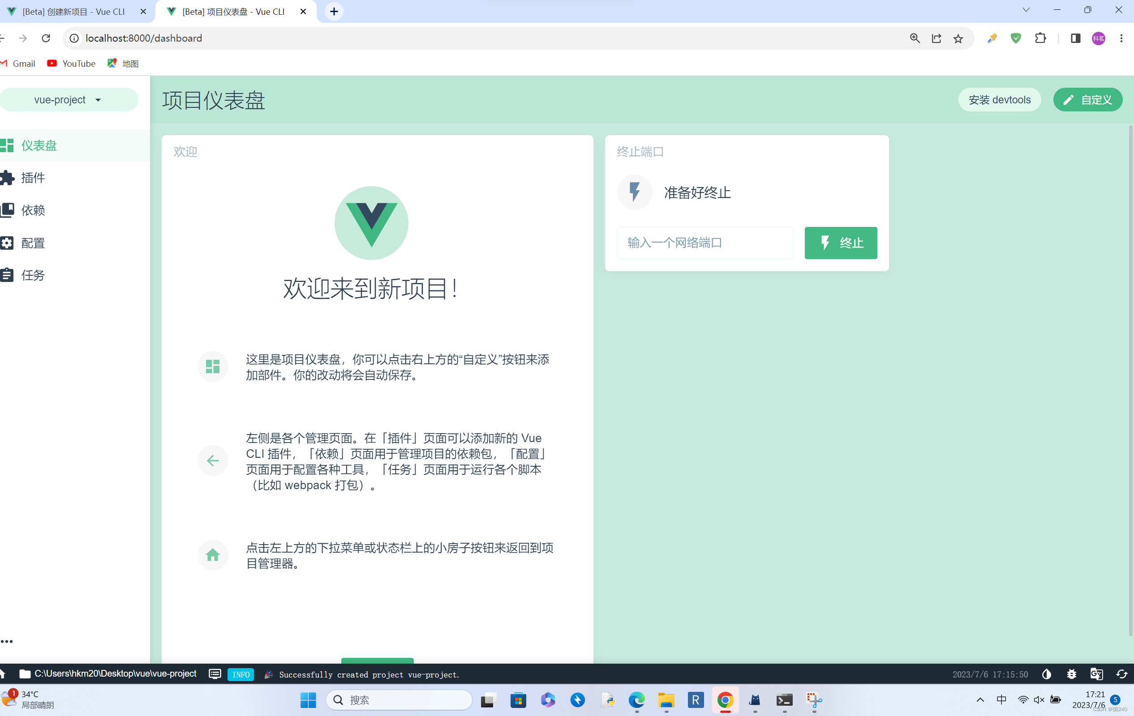Close the 创建新项目 browser tab
Screen dimensions: 1134x716
click(x=143, y=11)
